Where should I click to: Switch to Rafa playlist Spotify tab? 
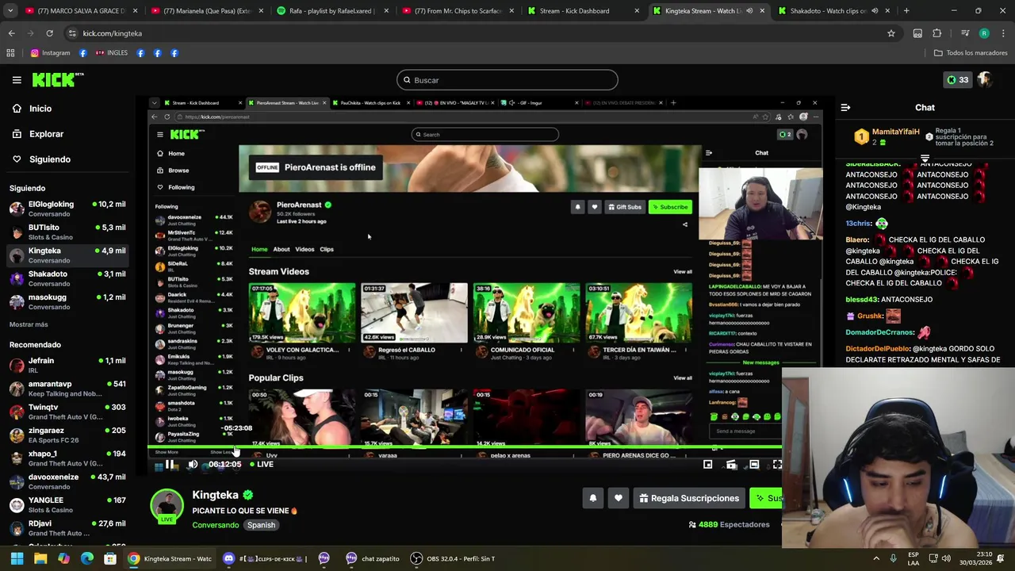331,11
